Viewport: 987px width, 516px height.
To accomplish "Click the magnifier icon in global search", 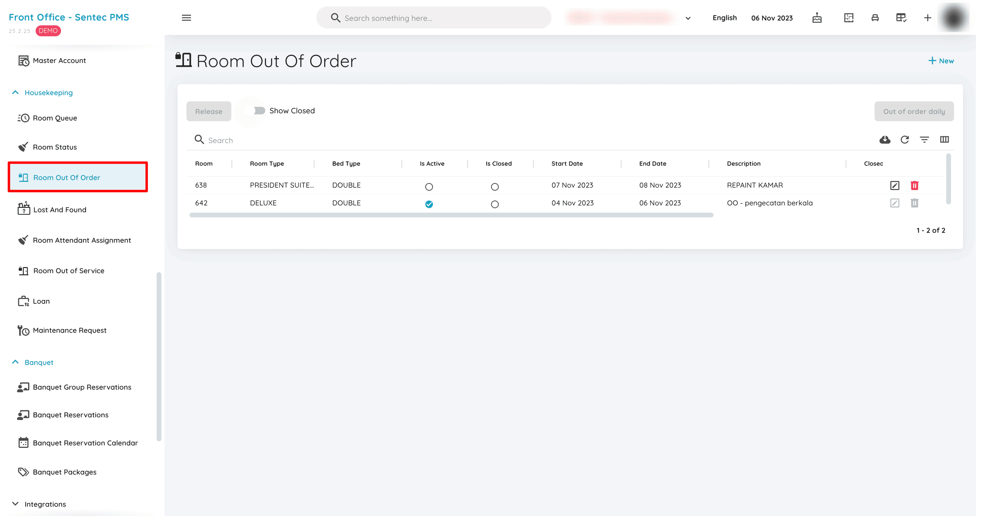I will coord(335,18).
